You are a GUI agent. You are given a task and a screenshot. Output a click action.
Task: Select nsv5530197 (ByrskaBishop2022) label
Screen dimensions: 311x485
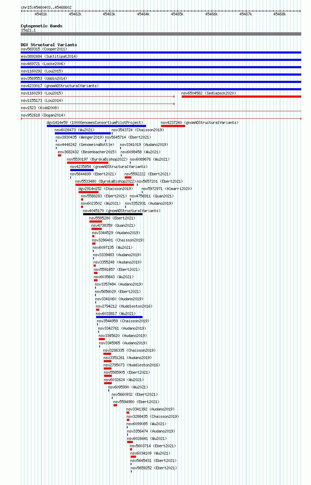coord(97,160)
